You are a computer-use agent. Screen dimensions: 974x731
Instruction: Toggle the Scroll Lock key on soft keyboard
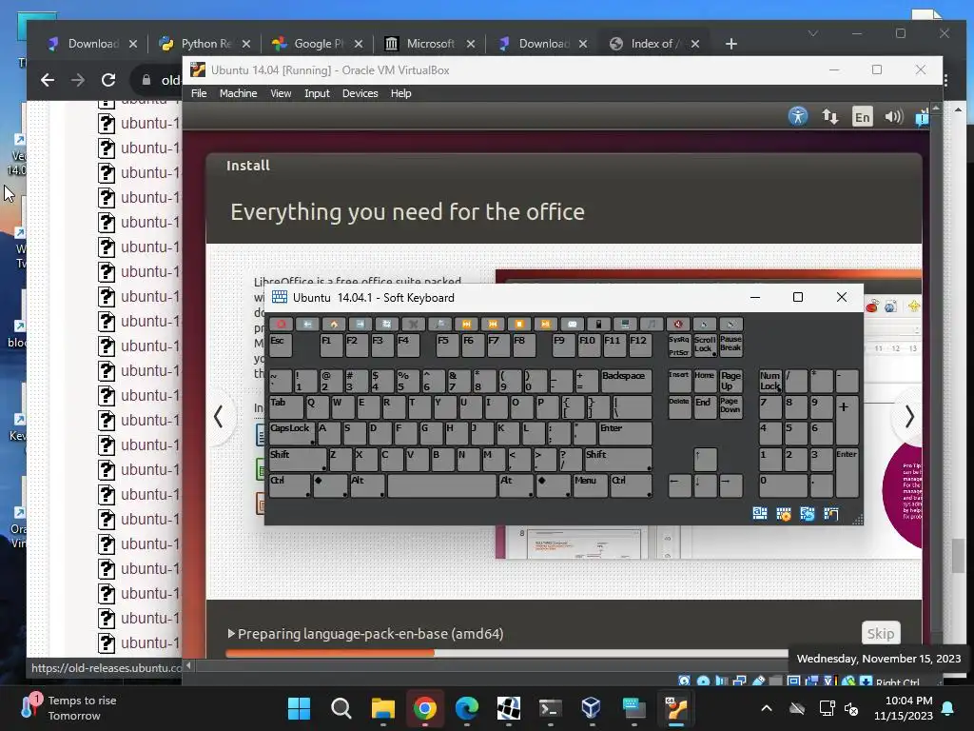pos(705,346)
